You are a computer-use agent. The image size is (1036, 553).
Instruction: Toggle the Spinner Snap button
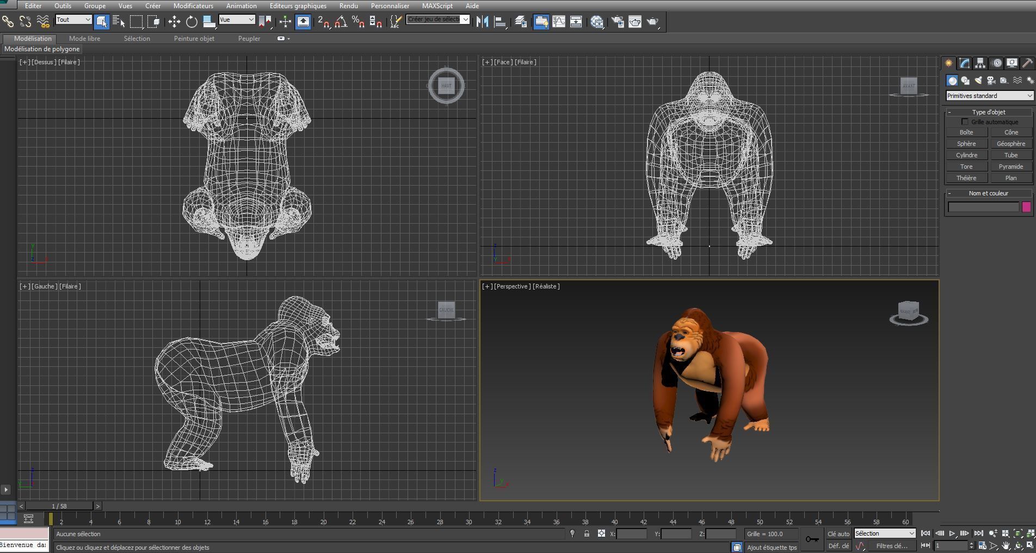pyautogui.click(x=375, y=22)
